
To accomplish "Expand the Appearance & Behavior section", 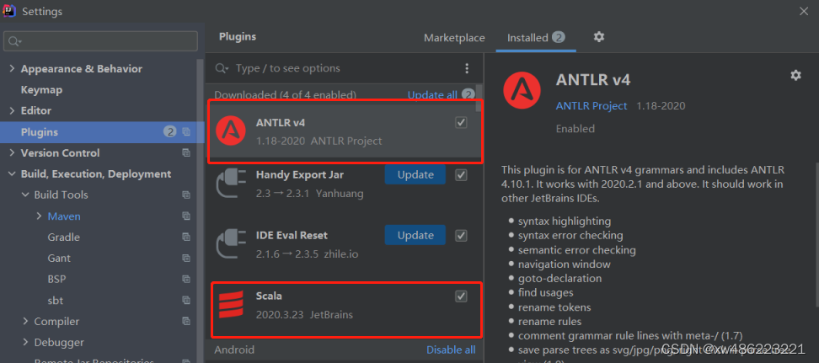I will (x=11, y=69).
